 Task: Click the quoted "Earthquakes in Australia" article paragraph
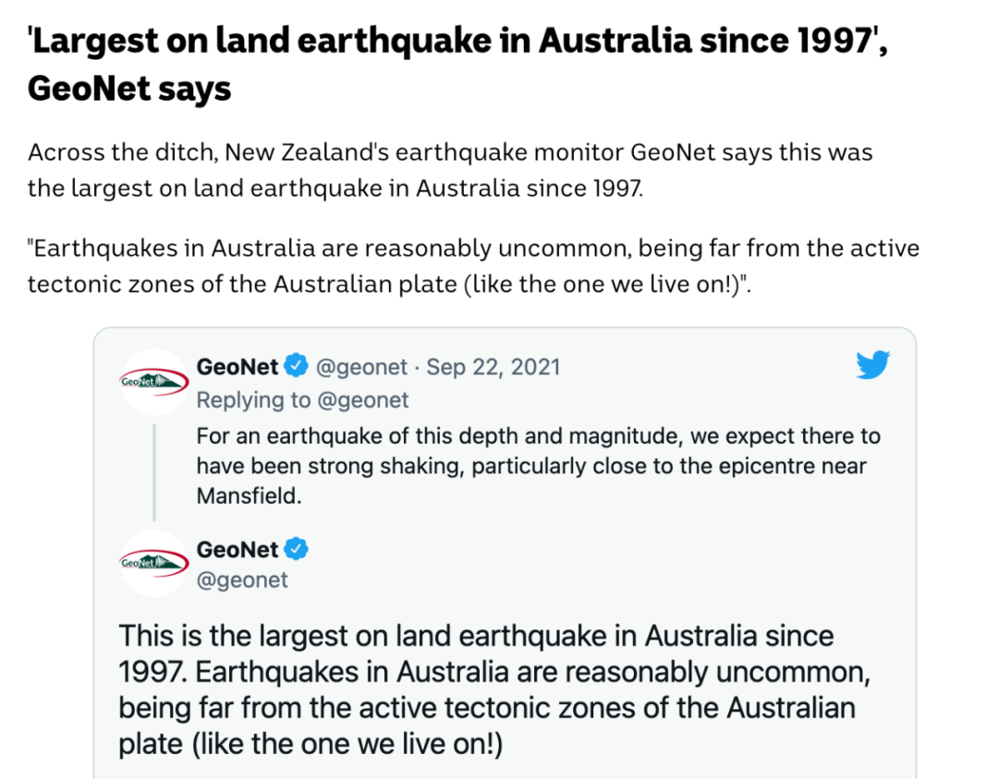473,266
